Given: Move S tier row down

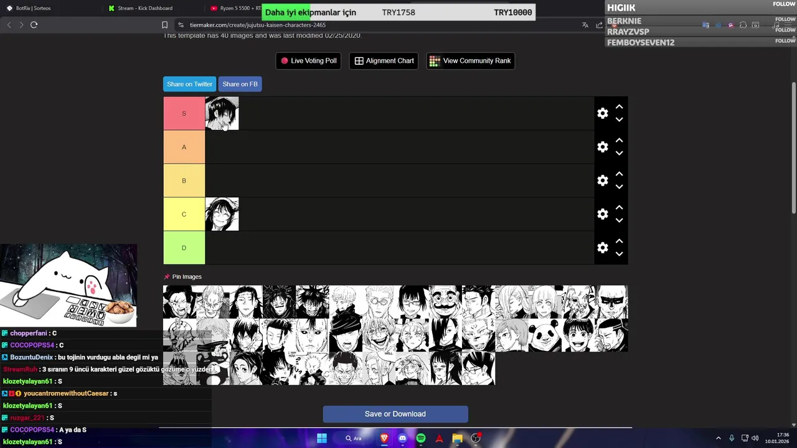Looking at the screenshot, I should [x=619, y=119].
